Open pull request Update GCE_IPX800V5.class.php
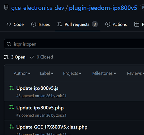 pyautogui.click(x=52, y=127)
